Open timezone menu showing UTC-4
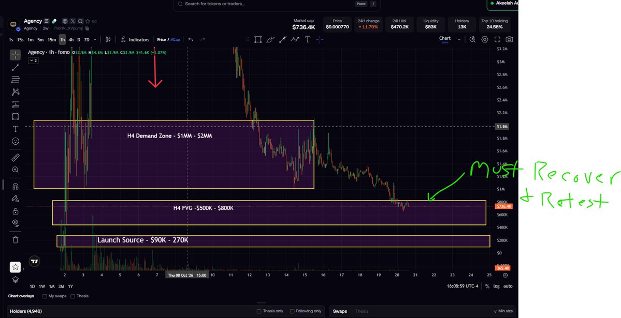Viewport: 621px width, 318px height. [463, 286]
